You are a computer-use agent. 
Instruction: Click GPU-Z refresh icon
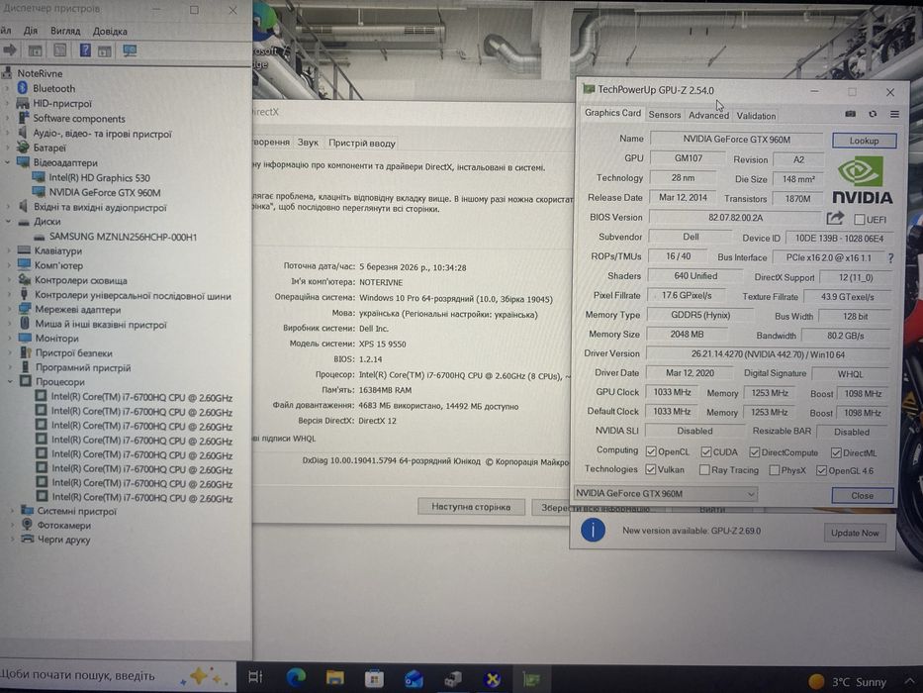pyautogui.click(x=873, y=114)
